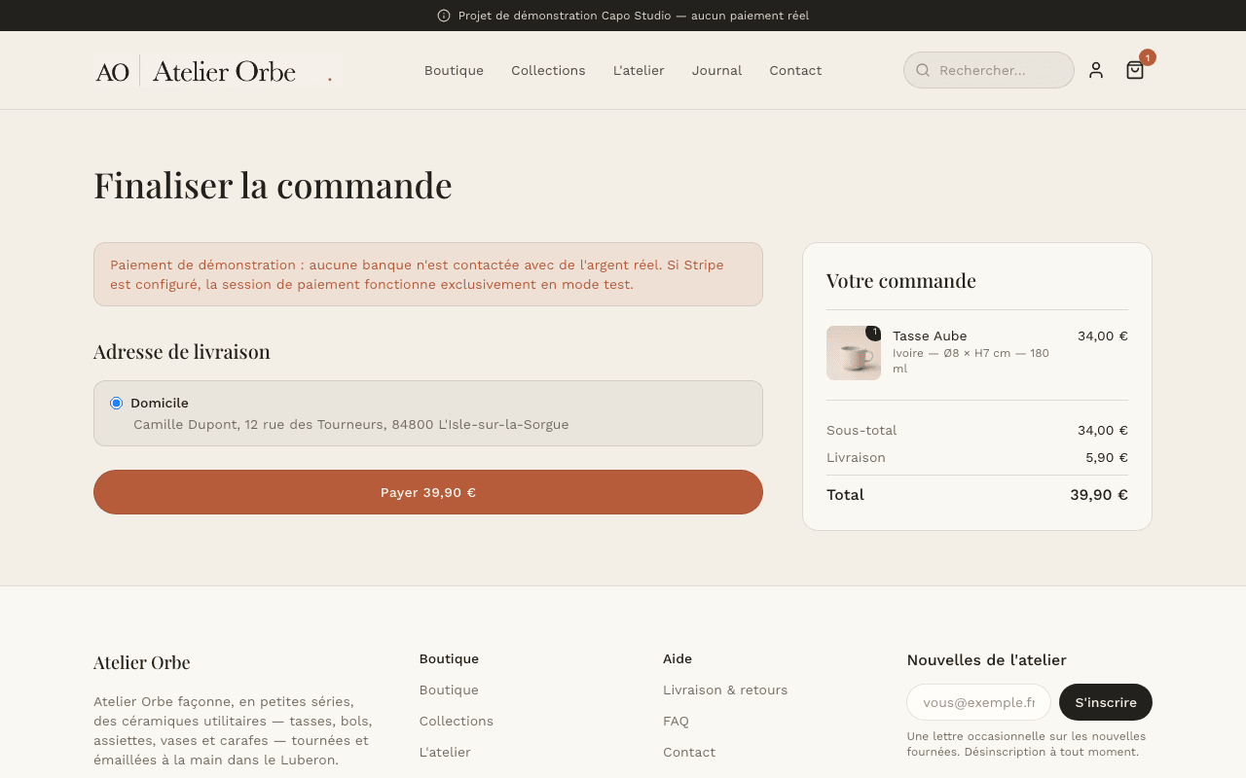Open the footer Boutique link
The width and height of the screenshot is (1246, 778).
pos(449,690)
